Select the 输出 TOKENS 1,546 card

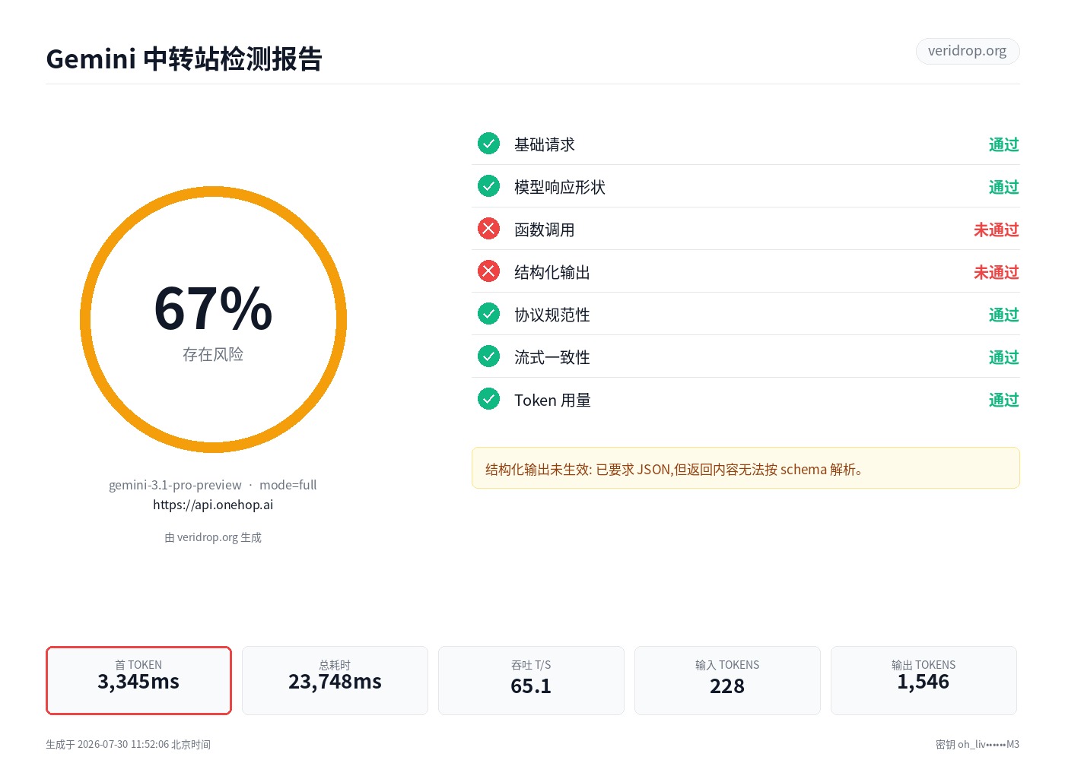pos(924,680)
